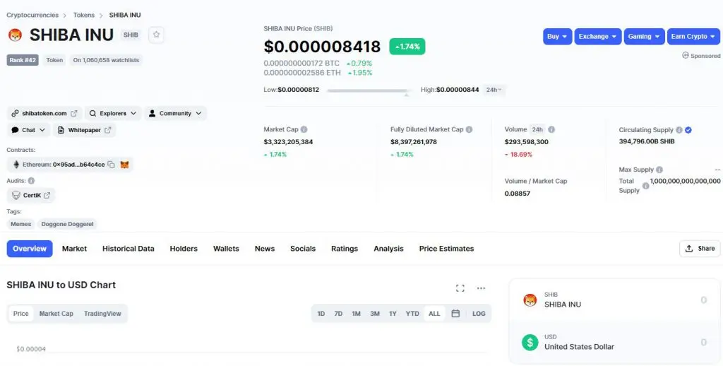Open the Analysis tab

click(388, 249)
